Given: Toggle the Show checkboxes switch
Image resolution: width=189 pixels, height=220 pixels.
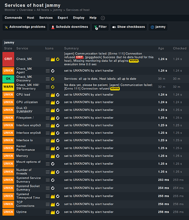Looking at the screenshot, I should tap(128, 27).
